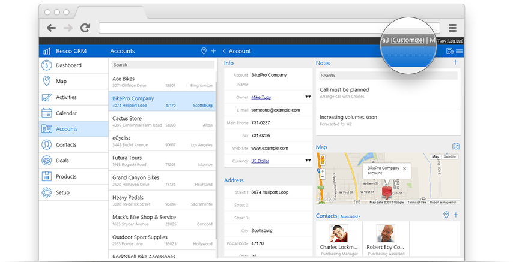Click the location pin in Accounts header

tap(204, 51)
